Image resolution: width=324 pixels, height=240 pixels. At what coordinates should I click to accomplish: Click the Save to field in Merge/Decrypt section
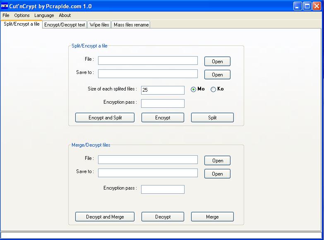click(x=148, y=173)
